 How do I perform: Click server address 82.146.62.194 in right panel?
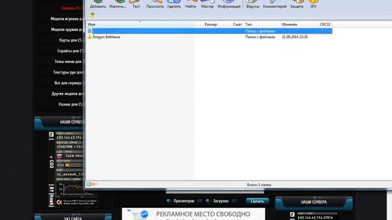tap(316, 218)
